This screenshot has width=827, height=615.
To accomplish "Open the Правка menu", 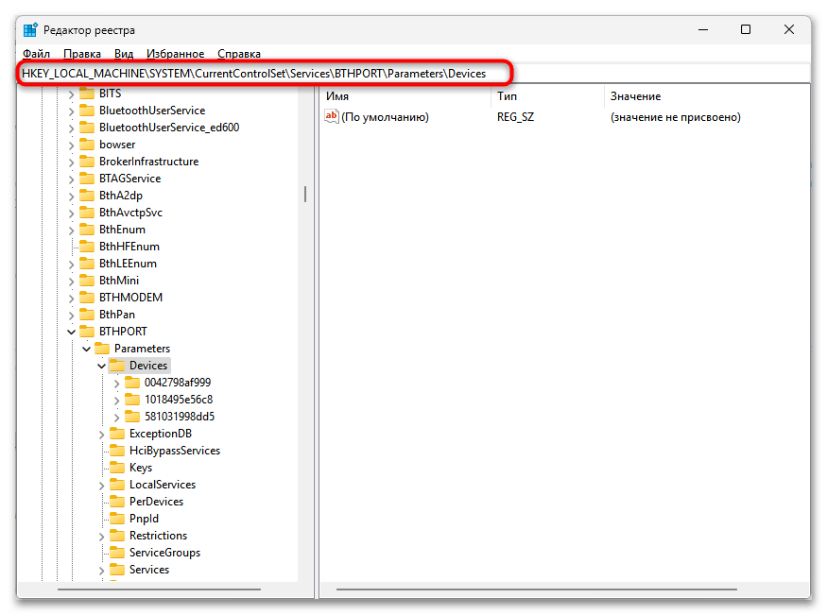I will coord(81,54).
